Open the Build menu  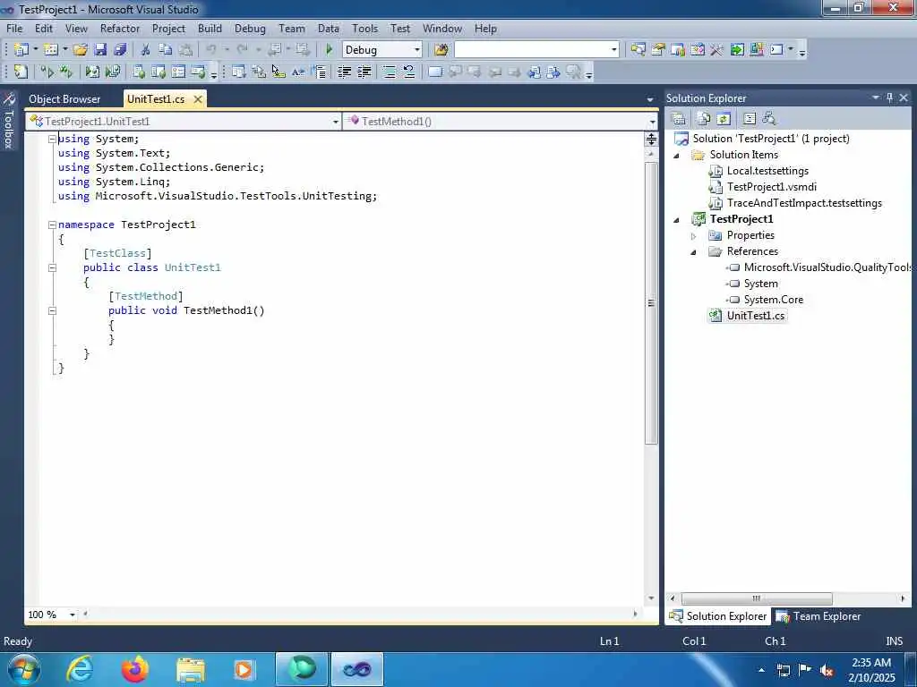tap(210, 28)
